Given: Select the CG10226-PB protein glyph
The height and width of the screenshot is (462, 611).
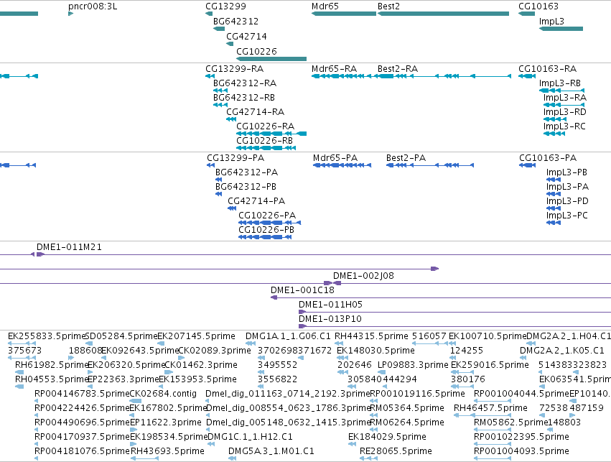Looking at the screenshot, I should [x=265, y=237].
